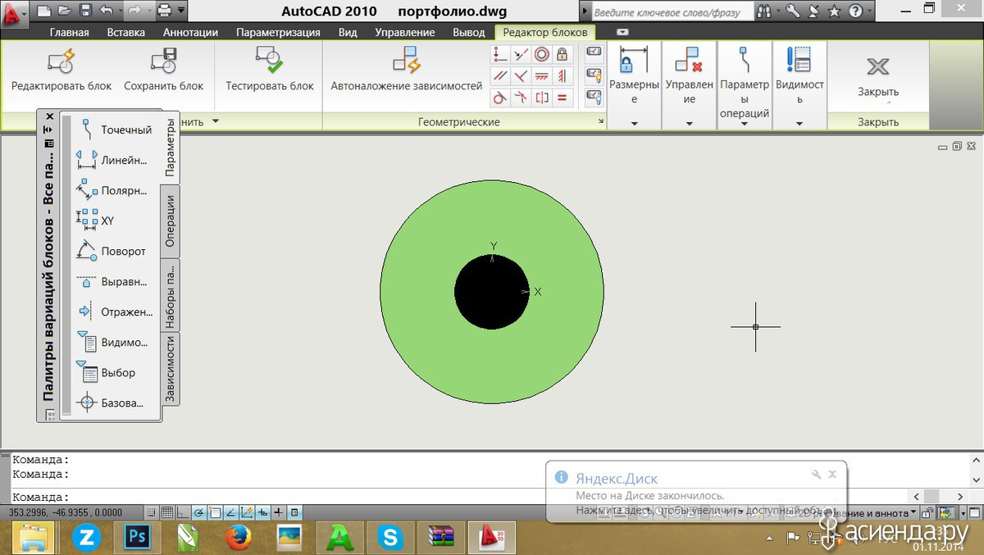Image resolution: width=984 pixels, height=555 pixels.
Task: Open the Вставка ribbon tab
Action: (126, 32)
